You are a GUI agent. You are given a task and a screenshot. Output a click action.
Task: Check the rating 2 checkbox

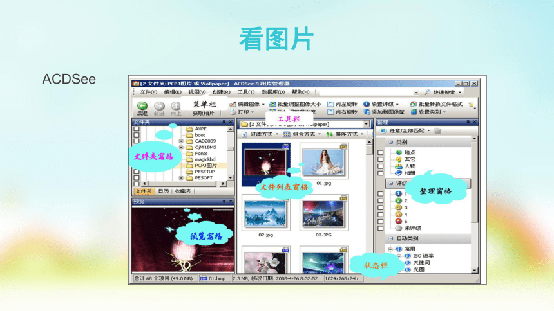[381, 200]
